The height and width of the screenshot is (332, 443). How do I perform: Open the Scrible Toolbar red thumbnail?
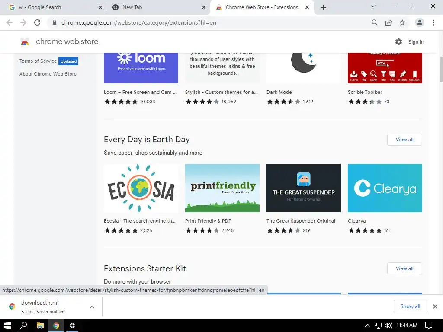coord(385,68)
